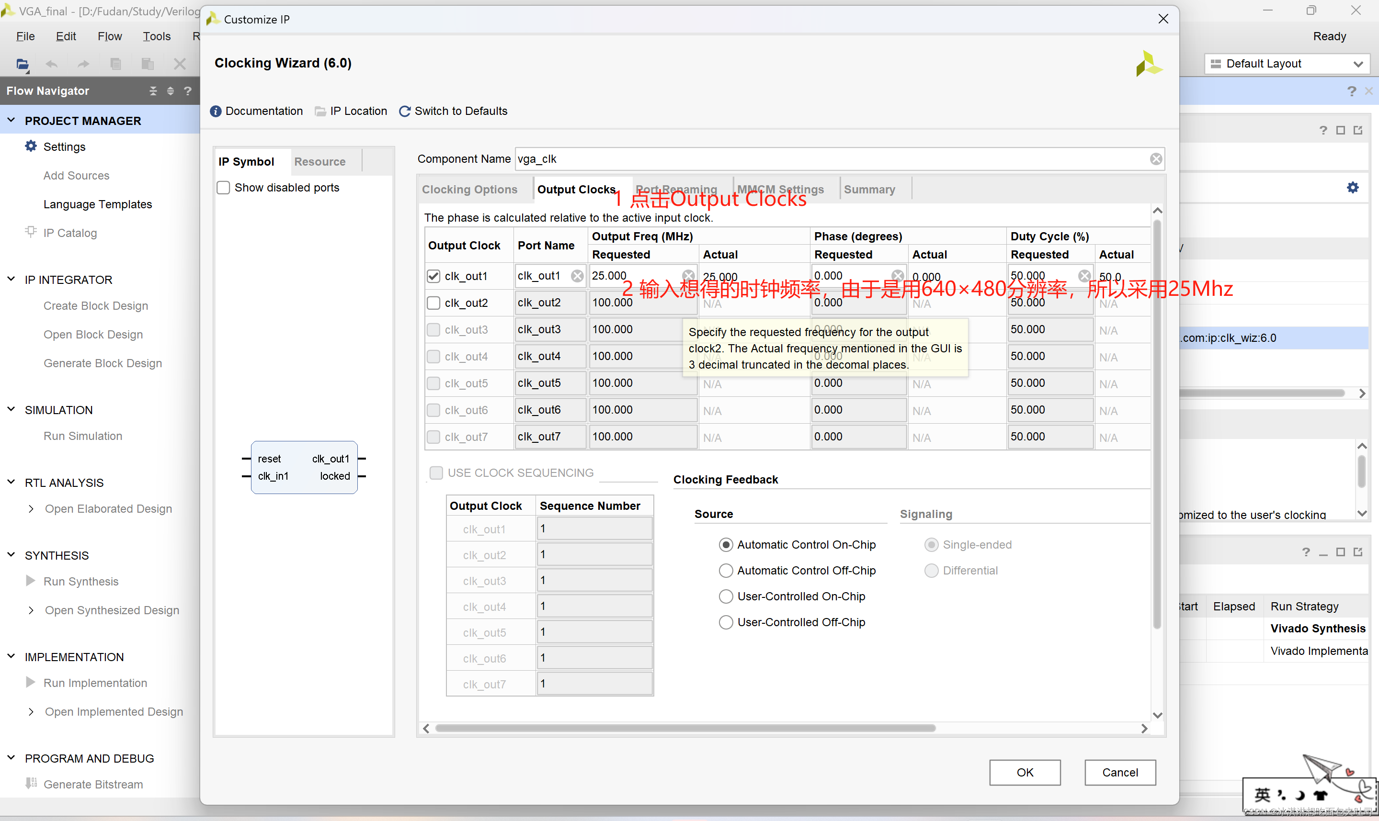
Task: Click the Copy icon in main toolbar
Action: (115, 64)
